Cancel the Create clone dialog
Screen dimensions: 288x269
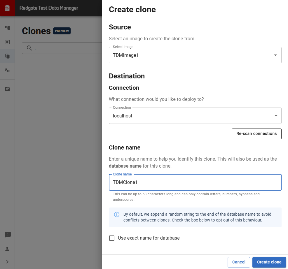click(238, 262)
